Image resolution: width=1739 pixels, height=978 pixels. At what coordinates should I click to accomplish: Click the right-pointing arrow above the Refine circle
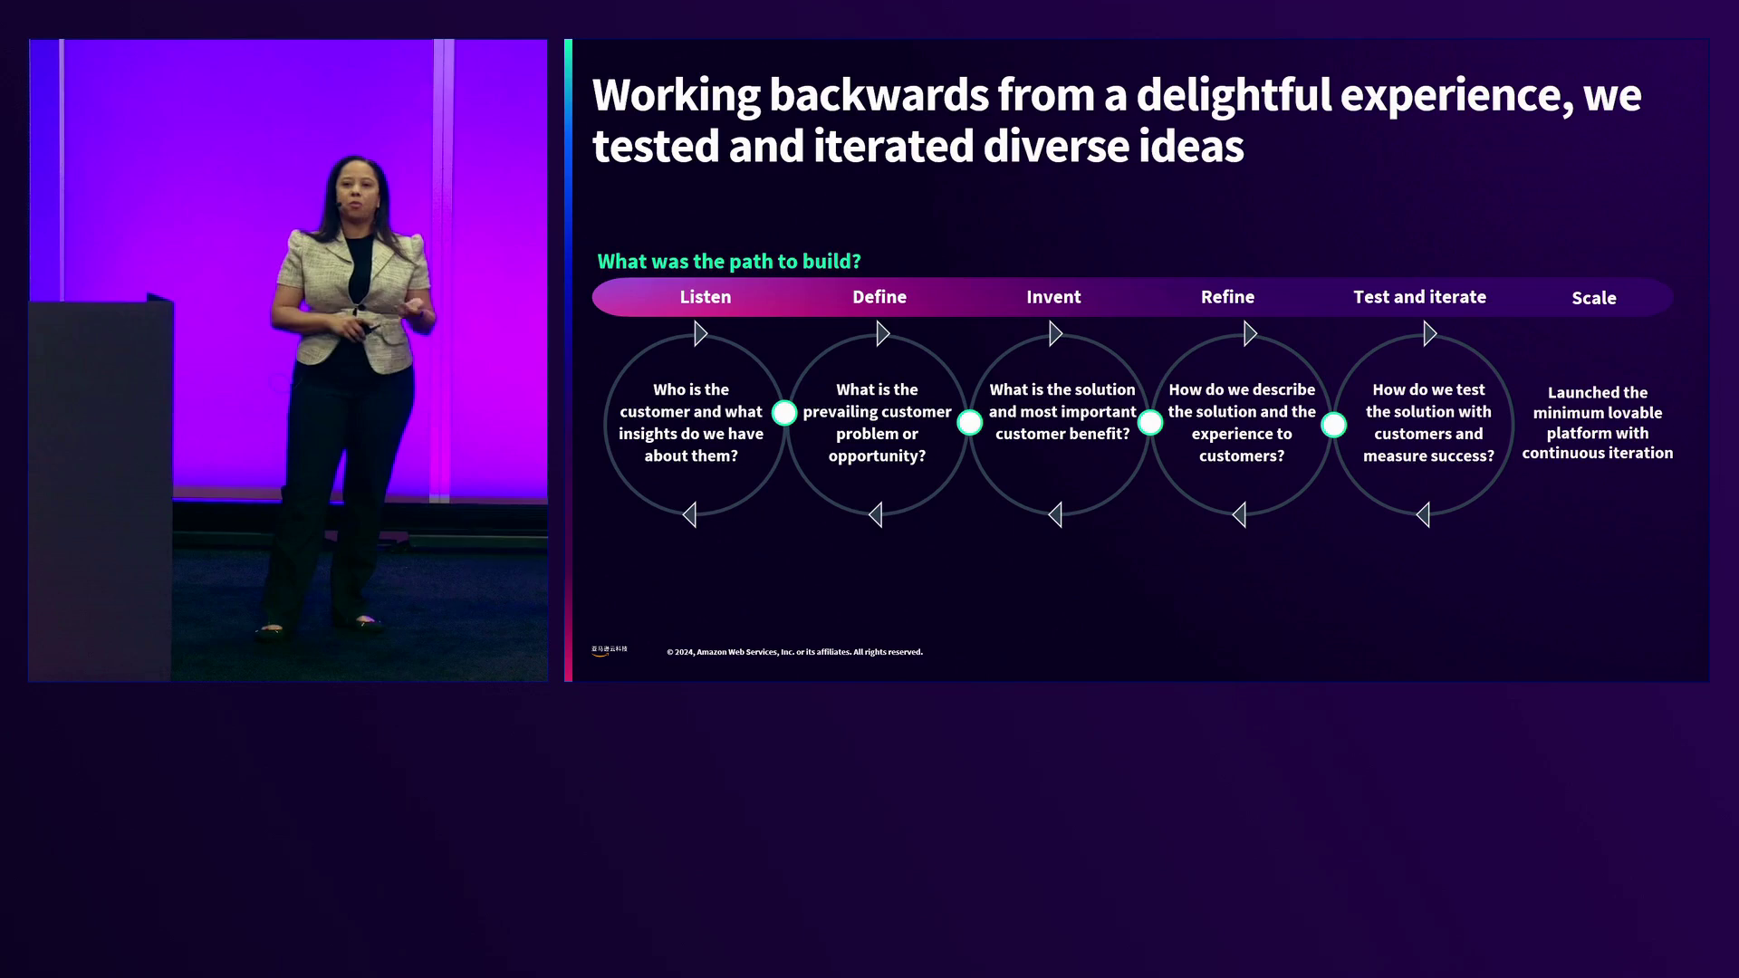(1250, 333)
